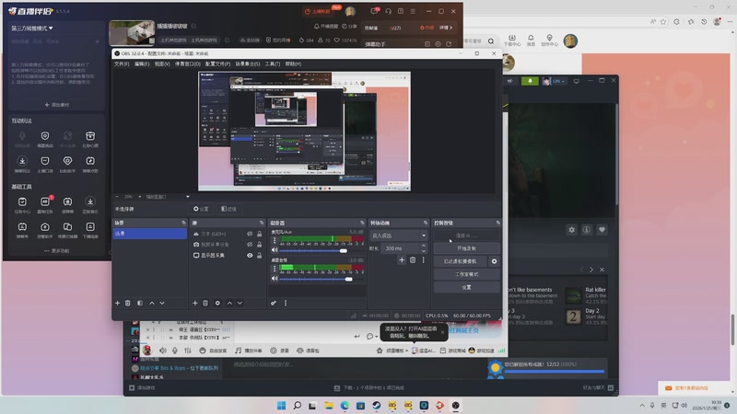Toggle lock on 文本 (GDI+) source
737x414 pixels.
[x=259, y=234]
